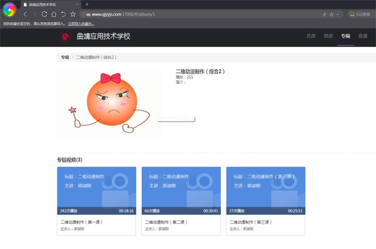
Task: Go to browser home page icon
Action: (x=54, y=15)
